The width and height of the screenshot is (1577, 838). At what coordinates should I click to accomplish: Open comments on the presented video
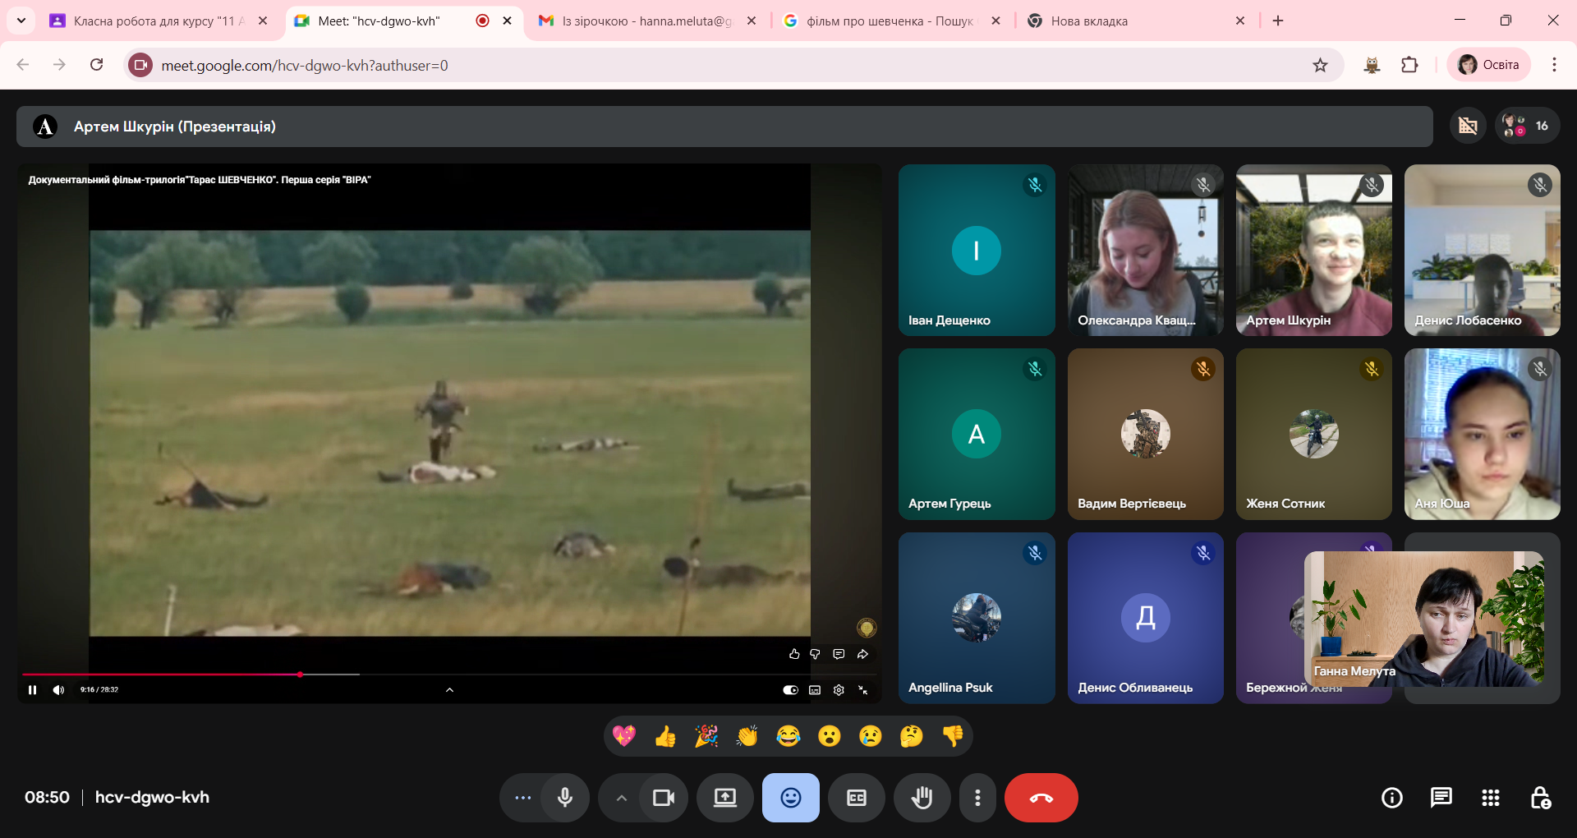point(839,654)
